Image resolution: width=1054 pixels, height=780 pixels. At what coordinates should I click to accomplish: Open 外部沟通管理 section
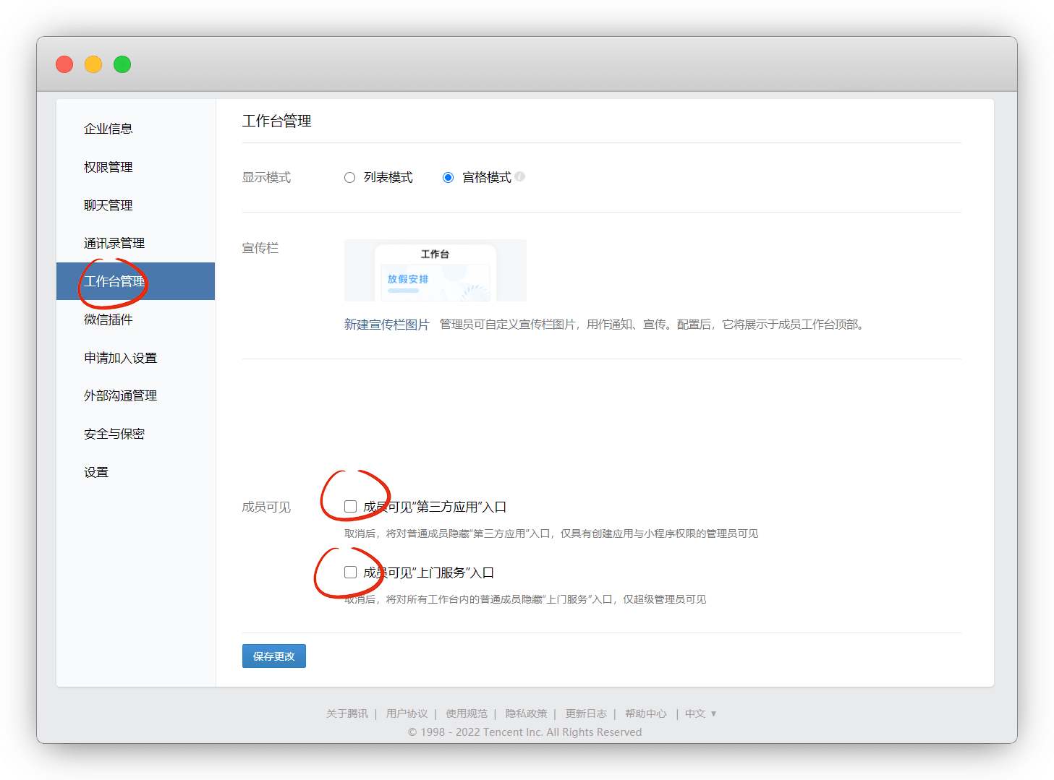[120, 396]
